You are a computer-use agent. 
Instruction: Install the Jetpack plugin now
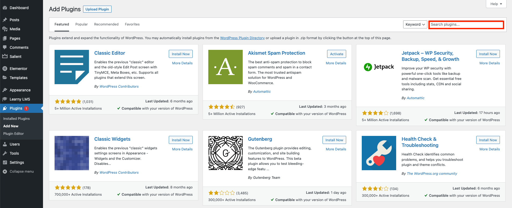(x=488, y=54)
